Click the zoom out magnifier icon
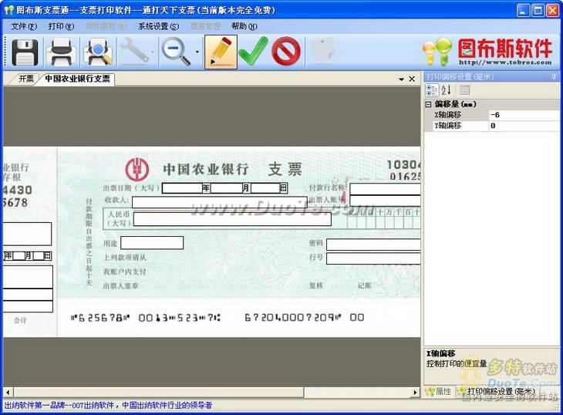The height and width of the screenshot is (415, 563). click(x=176, y=52)
